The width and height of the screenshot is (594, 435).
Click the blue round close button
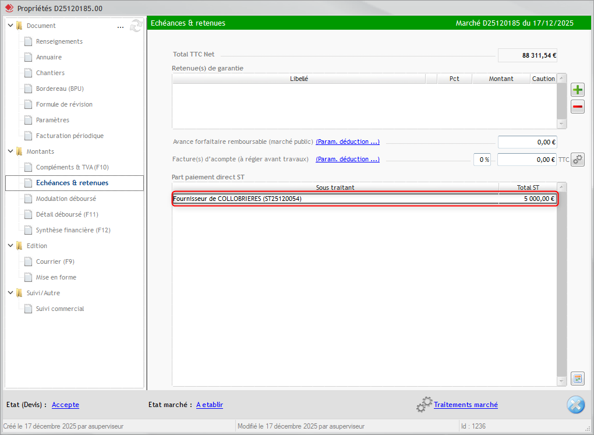coord(575,405)
